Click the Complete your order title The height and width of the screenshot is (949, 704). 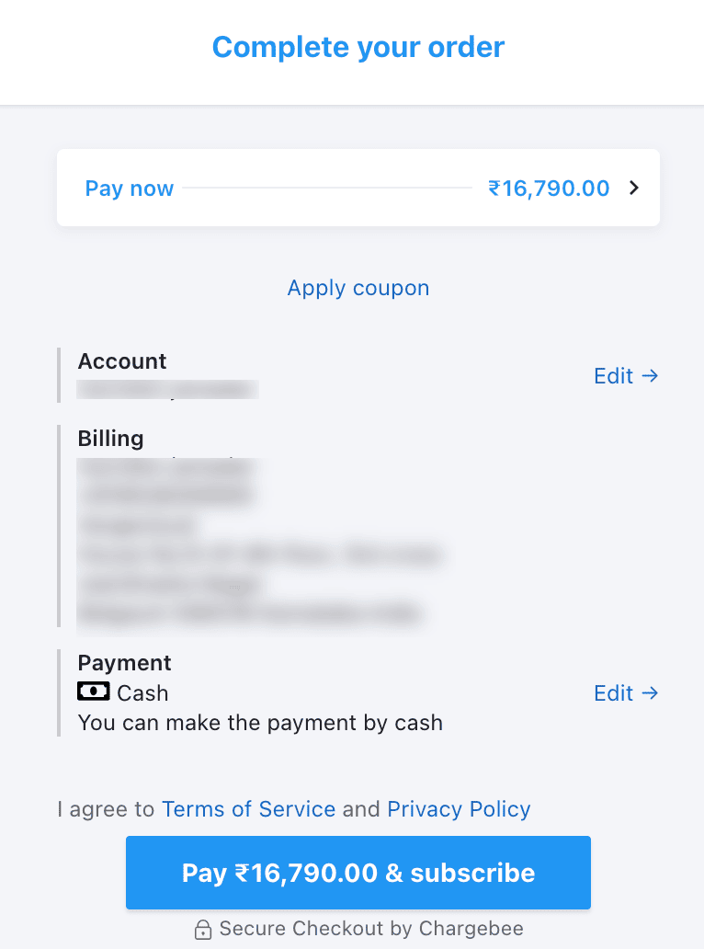coord(358,47)
